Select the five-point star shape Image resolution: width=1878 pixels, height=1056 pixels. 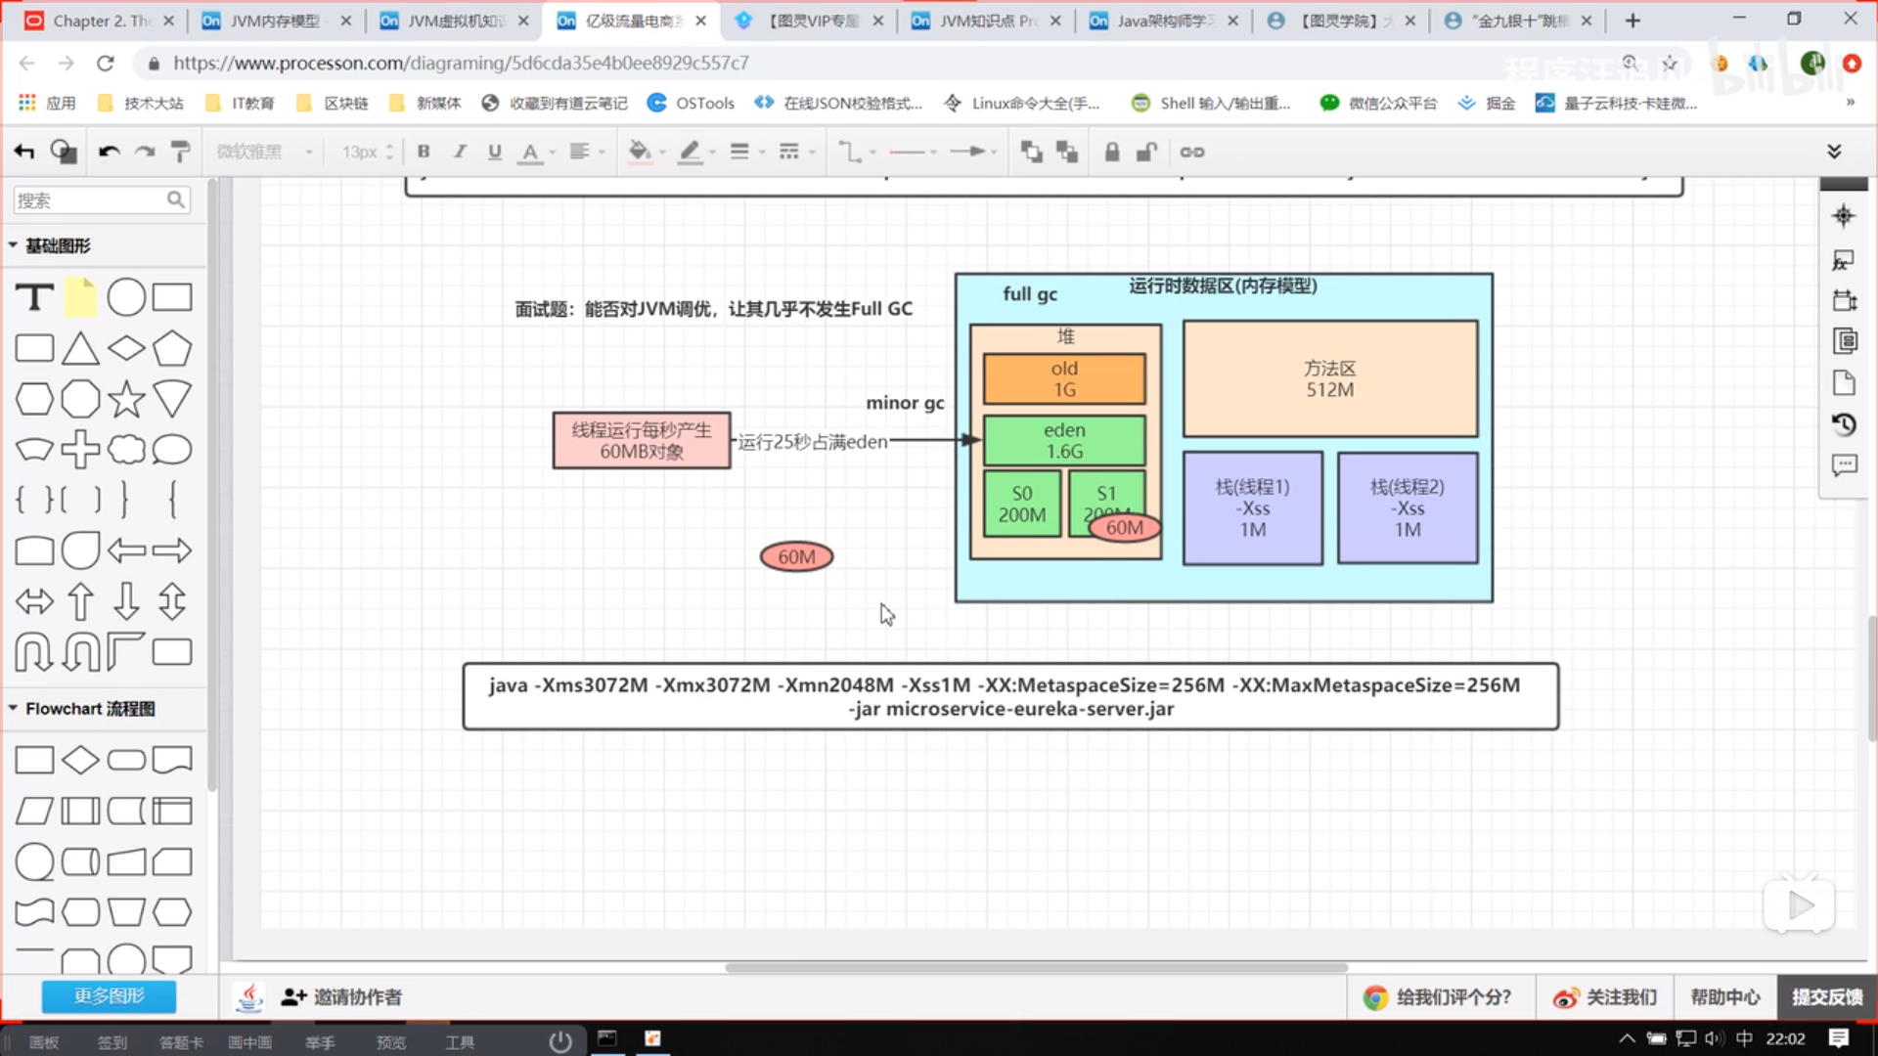[x=126, y=399]
